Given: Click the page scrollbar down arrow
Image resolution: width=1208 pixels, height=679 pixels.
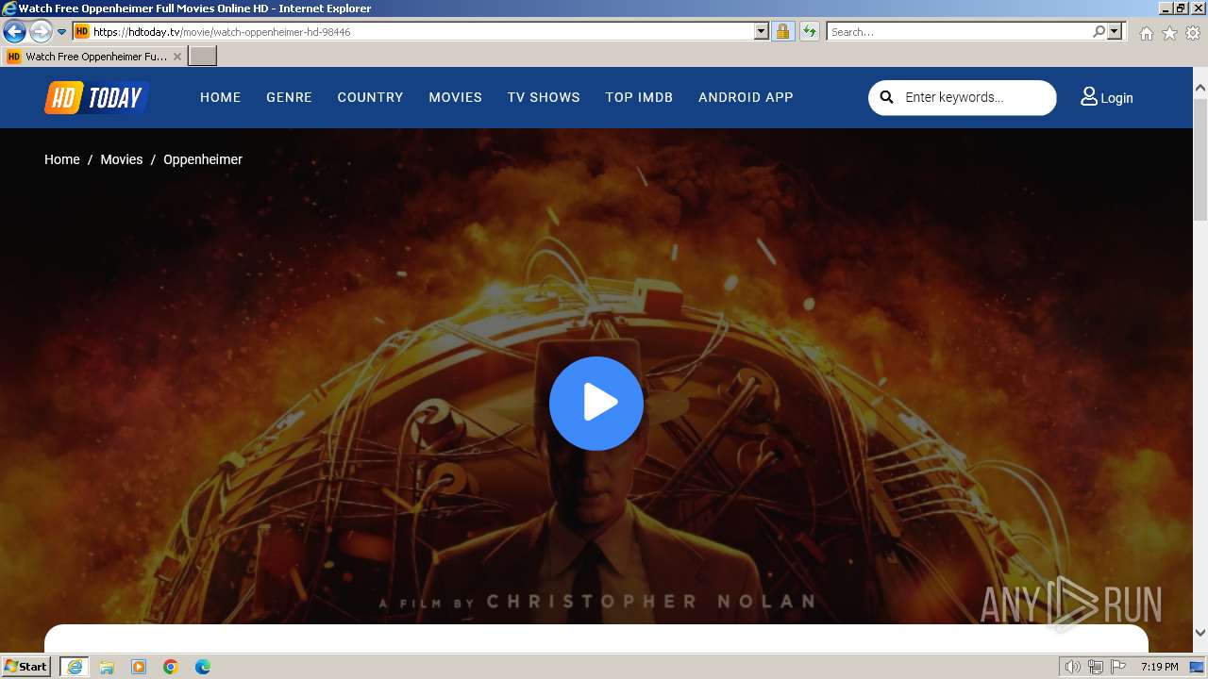Looking at the screenshot, I should click(x=1200, y=633).
